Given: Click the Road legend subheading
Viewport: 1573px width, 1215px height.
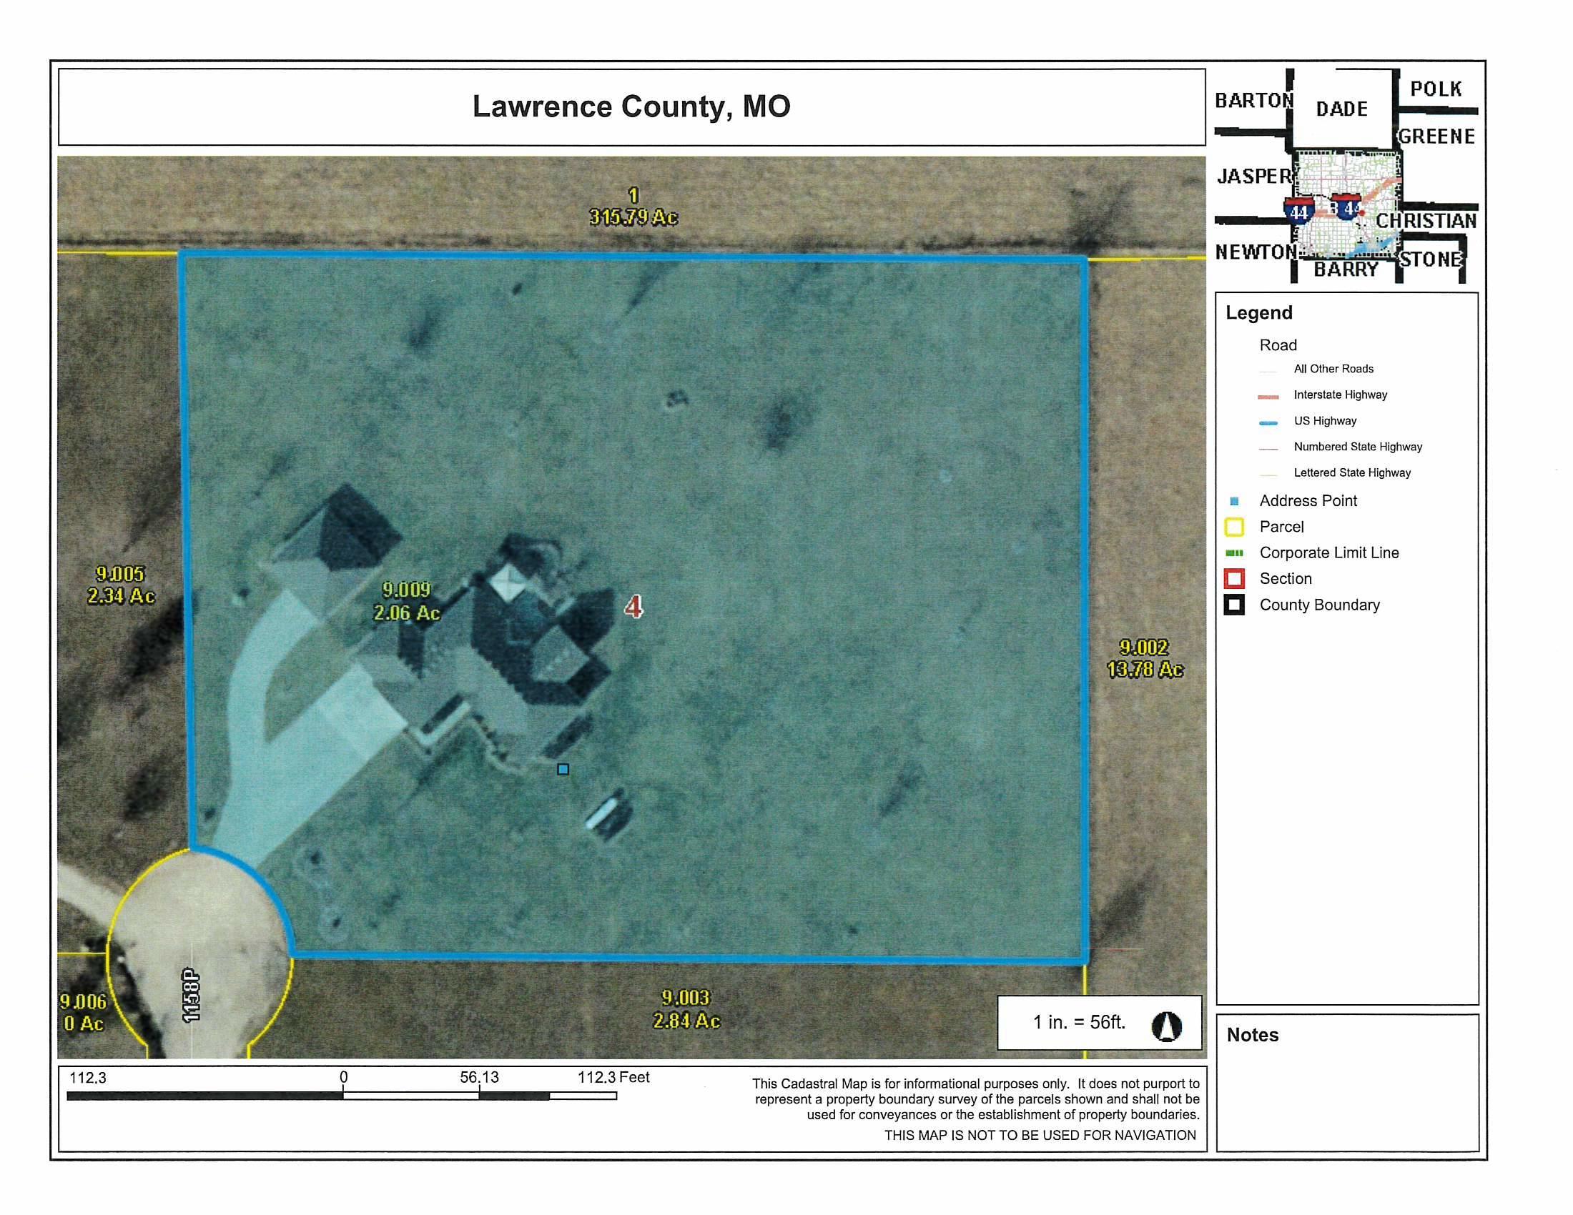Looking at the screenshot, I should point(1278,344).
